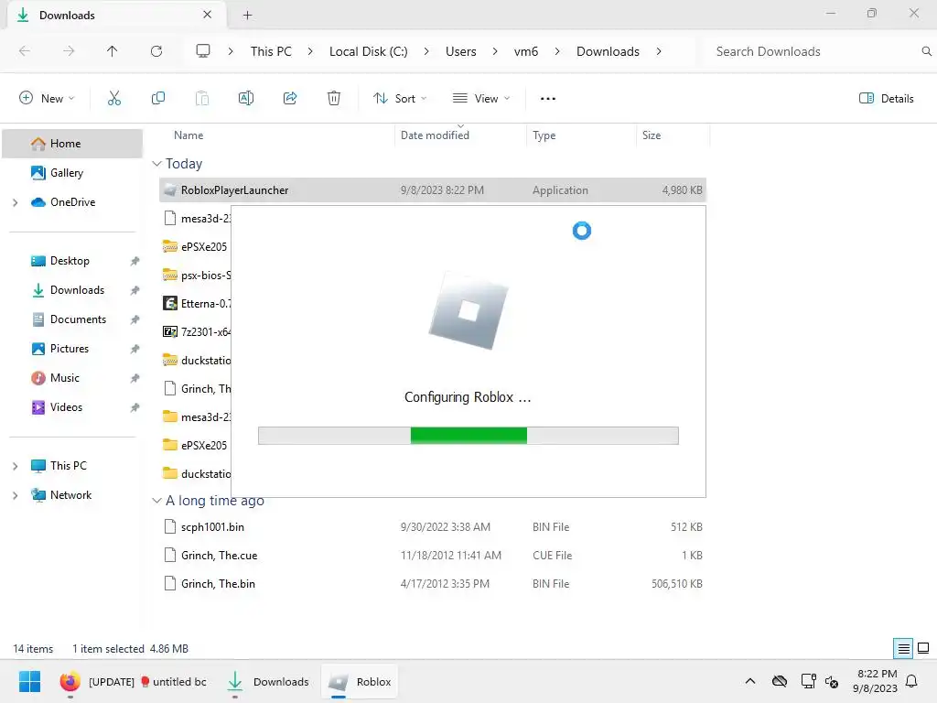Click the Downloads taskbar button
The width and height of the screenshot is (937, 703).
[267, 681]
